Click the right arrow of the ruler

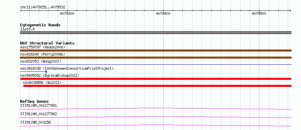click(x=290, y=10)
